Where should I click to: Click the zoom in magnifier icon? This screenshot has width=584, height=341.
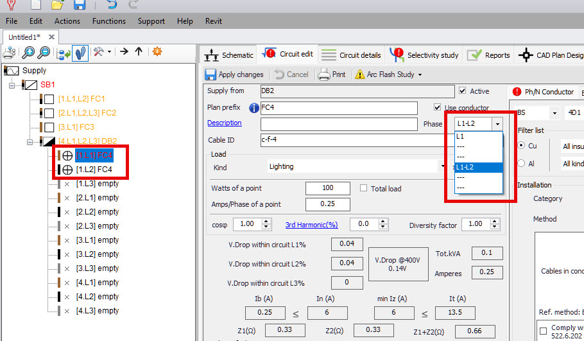pyautogui.click(x=28, y=52)
